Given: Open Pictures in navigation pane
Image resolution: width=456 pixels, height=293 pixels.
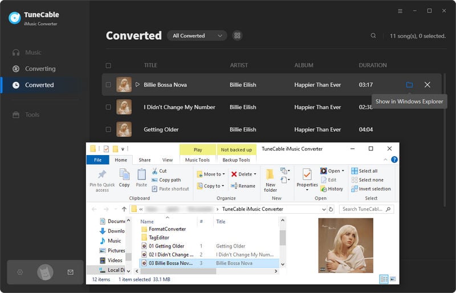Looking at the screenshot, I should (x=112, y=250).
